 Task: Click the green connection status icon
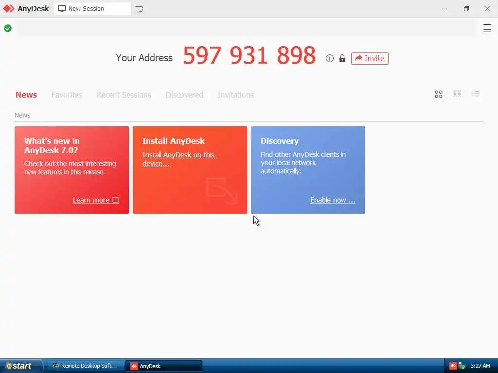(8, 28)
